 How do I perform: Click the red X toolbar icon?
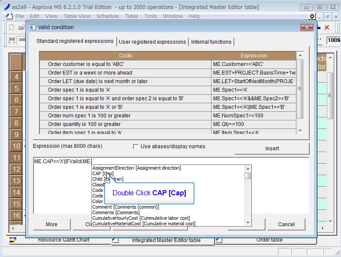tap(327, 27)
